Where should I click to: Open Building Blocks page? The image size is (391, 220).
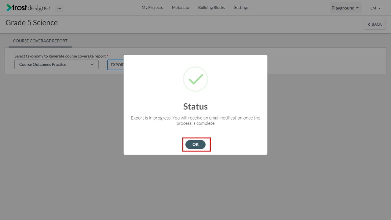tap(212, 8)
